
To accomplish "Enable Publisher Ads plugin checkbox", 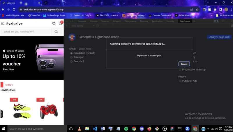I will tap(180, 81).
